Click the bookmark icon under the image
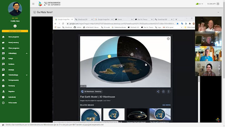Image resolution: width=225 pixels, height=127 pixels. [x=163, y=92]
